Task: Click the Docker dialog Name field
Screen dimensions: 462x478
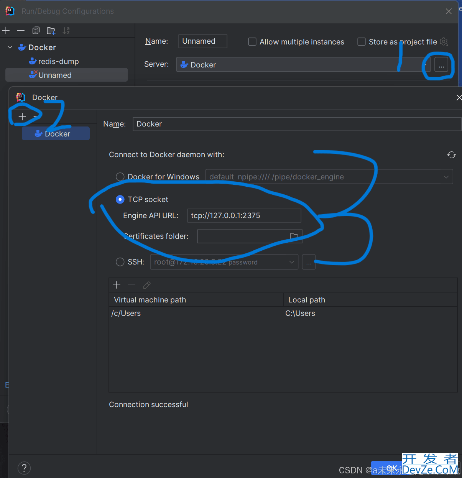Action: 297,124
